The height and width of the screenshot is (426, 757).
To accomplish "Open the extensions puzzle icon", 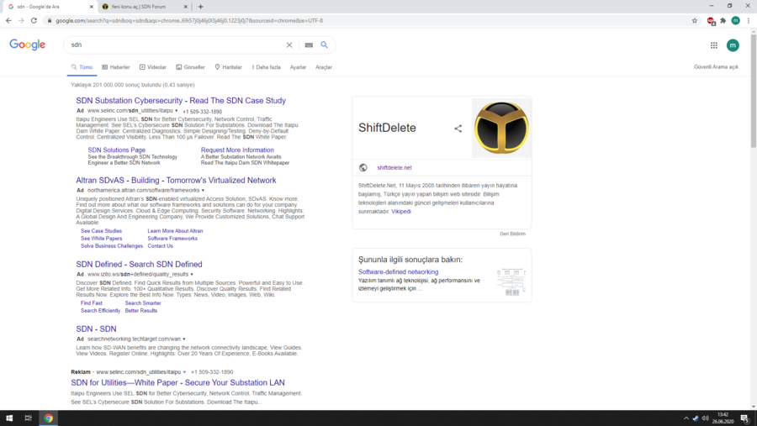I will click(x=723, y=21).
